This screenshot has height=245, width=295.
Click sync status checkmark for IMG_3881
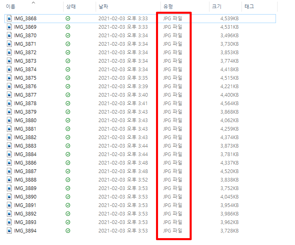(x=68, y=129)
